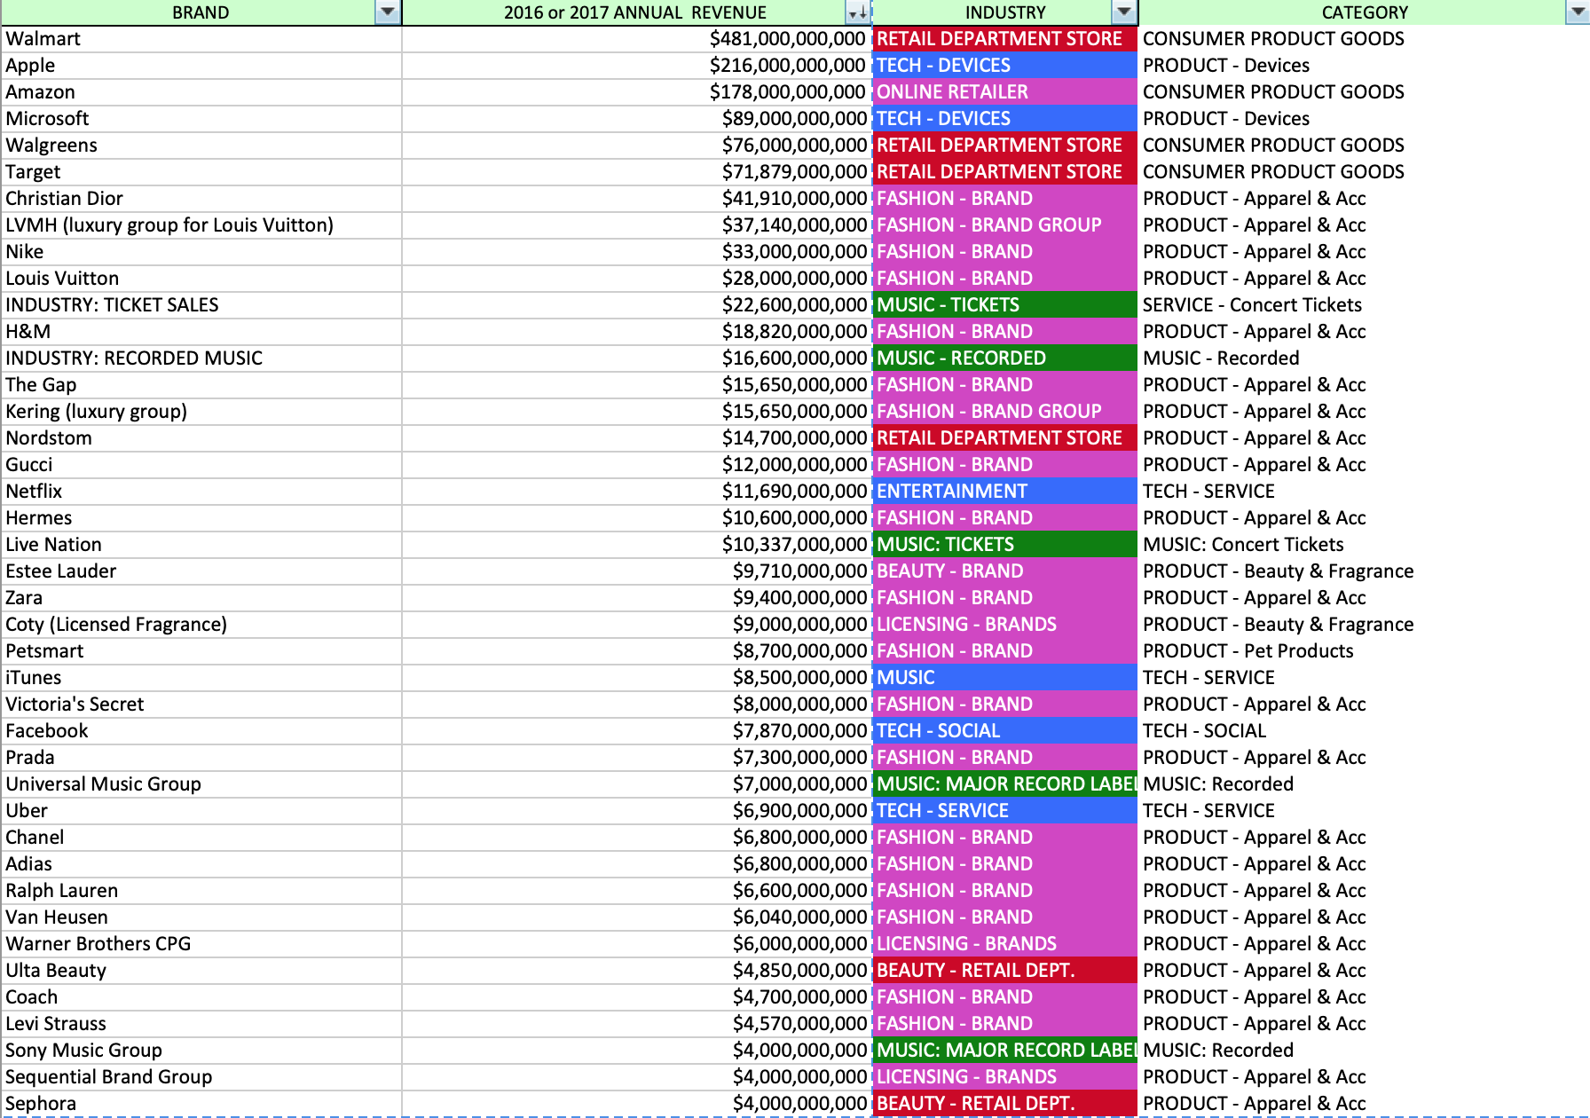
Task: Click the MUSIC - RECORDED industry cell
Action: tap(1005, 358)
